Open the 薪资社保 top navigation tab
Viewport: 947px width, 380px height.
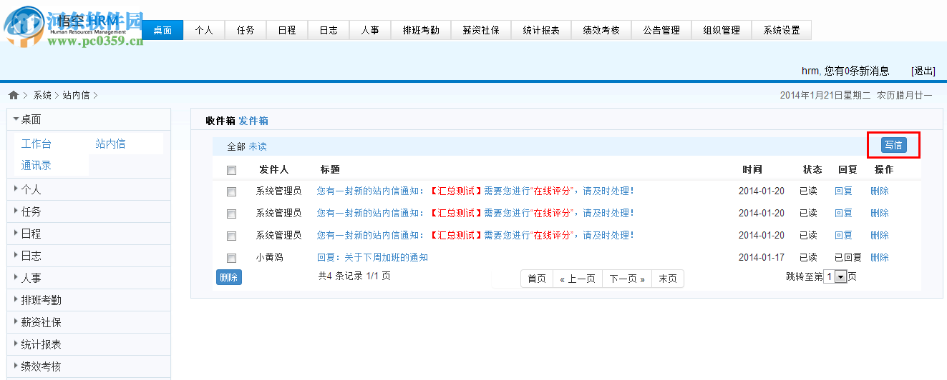482,30
